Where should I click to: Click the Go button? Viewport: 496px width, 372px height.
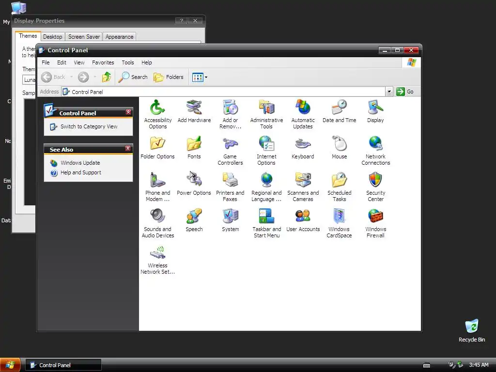point(405,92)
